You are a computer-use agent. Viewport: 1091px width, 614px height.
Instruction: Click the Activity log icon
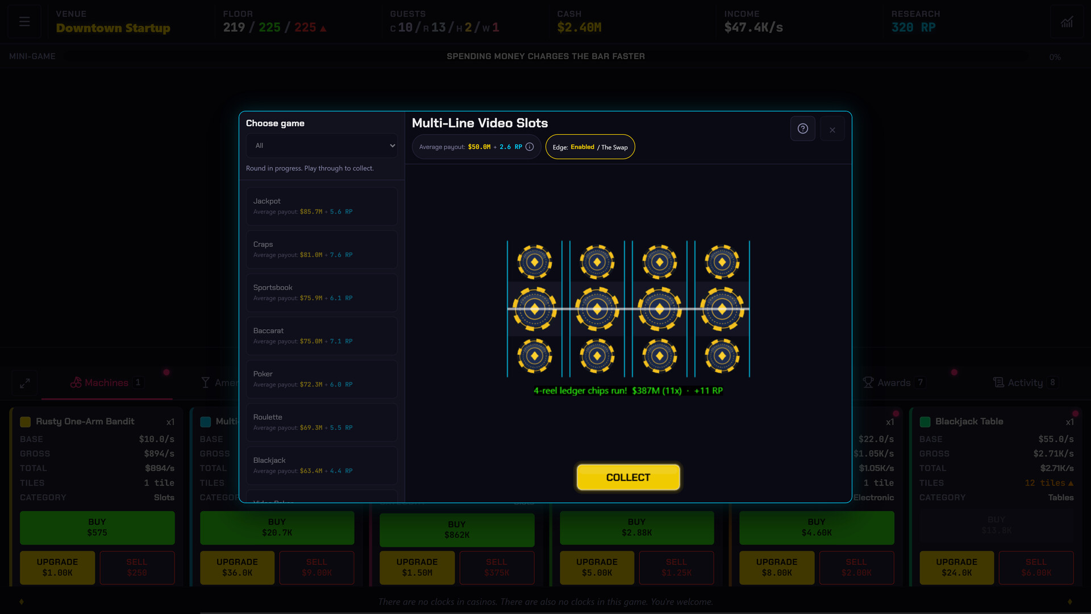point(998,383)
